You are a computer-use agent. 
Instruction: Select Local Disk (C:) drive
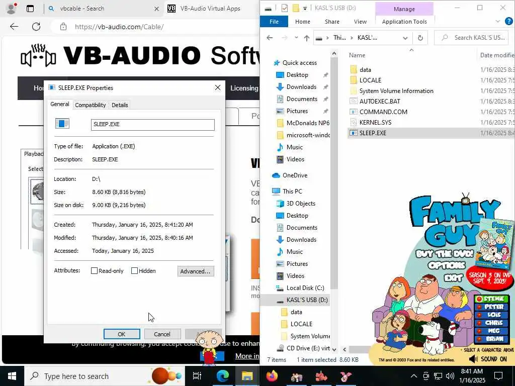coord(305,288)
